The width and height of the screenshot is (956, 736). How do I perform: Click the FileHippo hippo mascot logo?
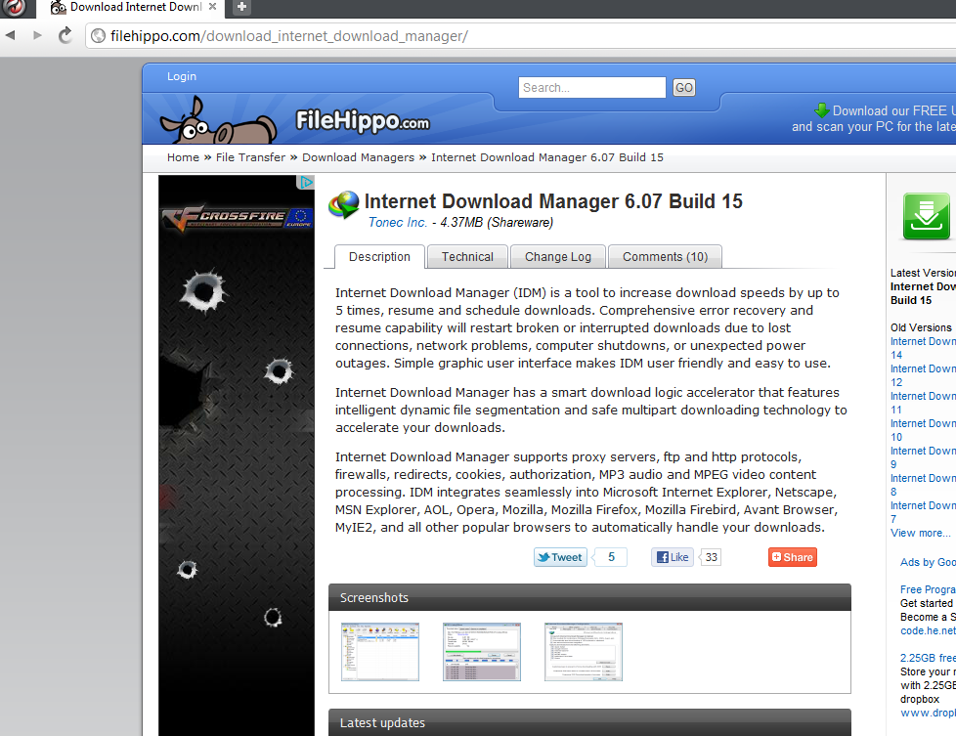[218, 121]
